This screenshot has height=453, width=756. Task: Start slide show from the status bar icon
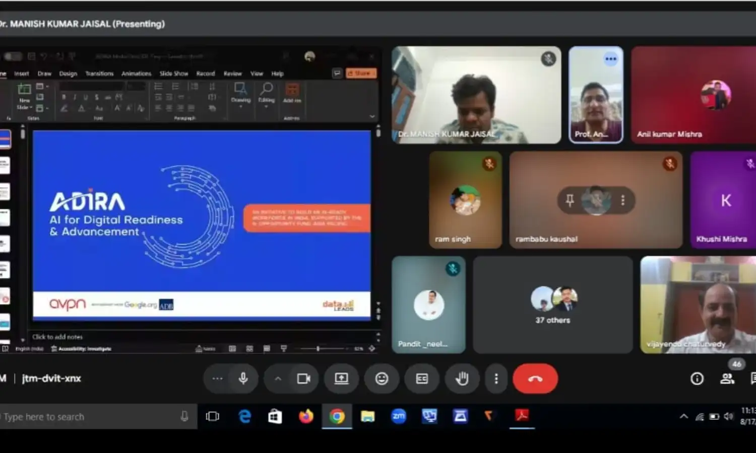click(284, 348)
